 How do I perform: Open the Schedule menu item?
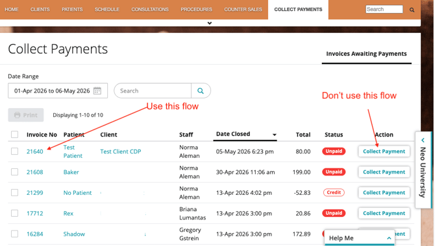pos(107,10)
